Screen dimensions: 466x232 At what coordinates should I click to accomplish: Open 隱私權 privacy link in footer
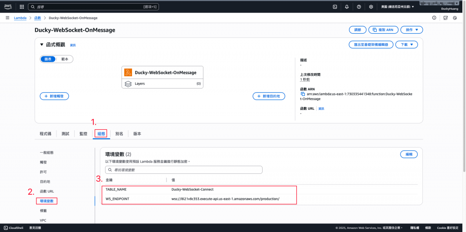(x=414, y=228)
